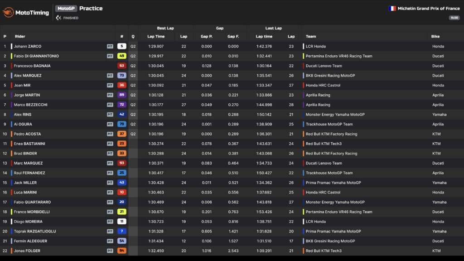Click the checkered flag Finished icon
This screenshot has height=261, width=464.
(58, 18)
